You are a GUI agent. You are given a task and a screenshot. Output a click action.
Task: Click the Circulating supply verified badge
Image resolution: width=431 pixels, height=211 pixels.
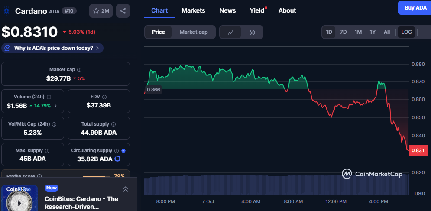(123, 151)
